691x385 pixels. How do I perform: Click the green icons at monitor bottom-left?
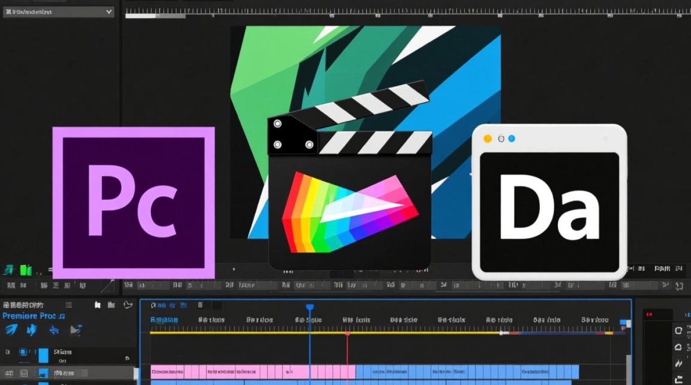click(18, 270)
